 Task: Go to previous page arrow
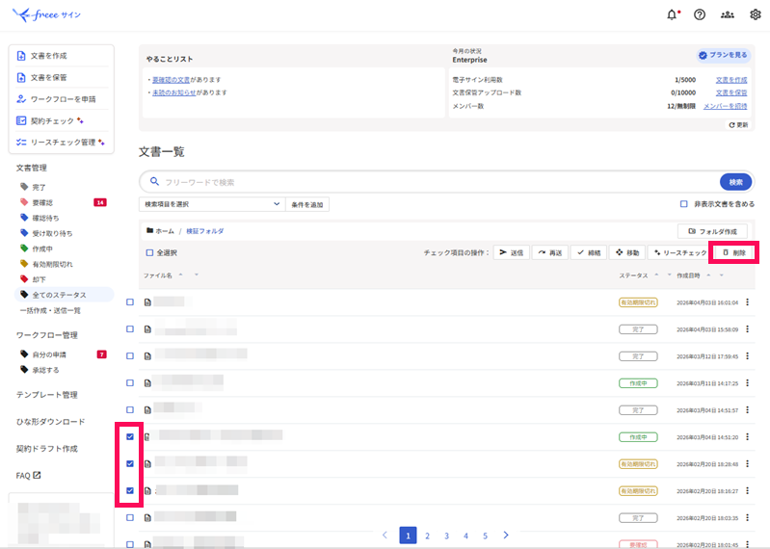385,535
